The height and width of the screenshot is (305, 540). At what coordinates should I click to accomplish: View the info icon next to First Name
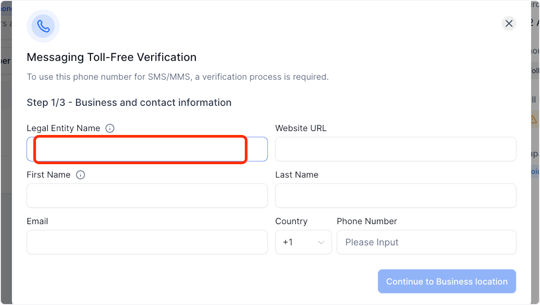[80, 175]
